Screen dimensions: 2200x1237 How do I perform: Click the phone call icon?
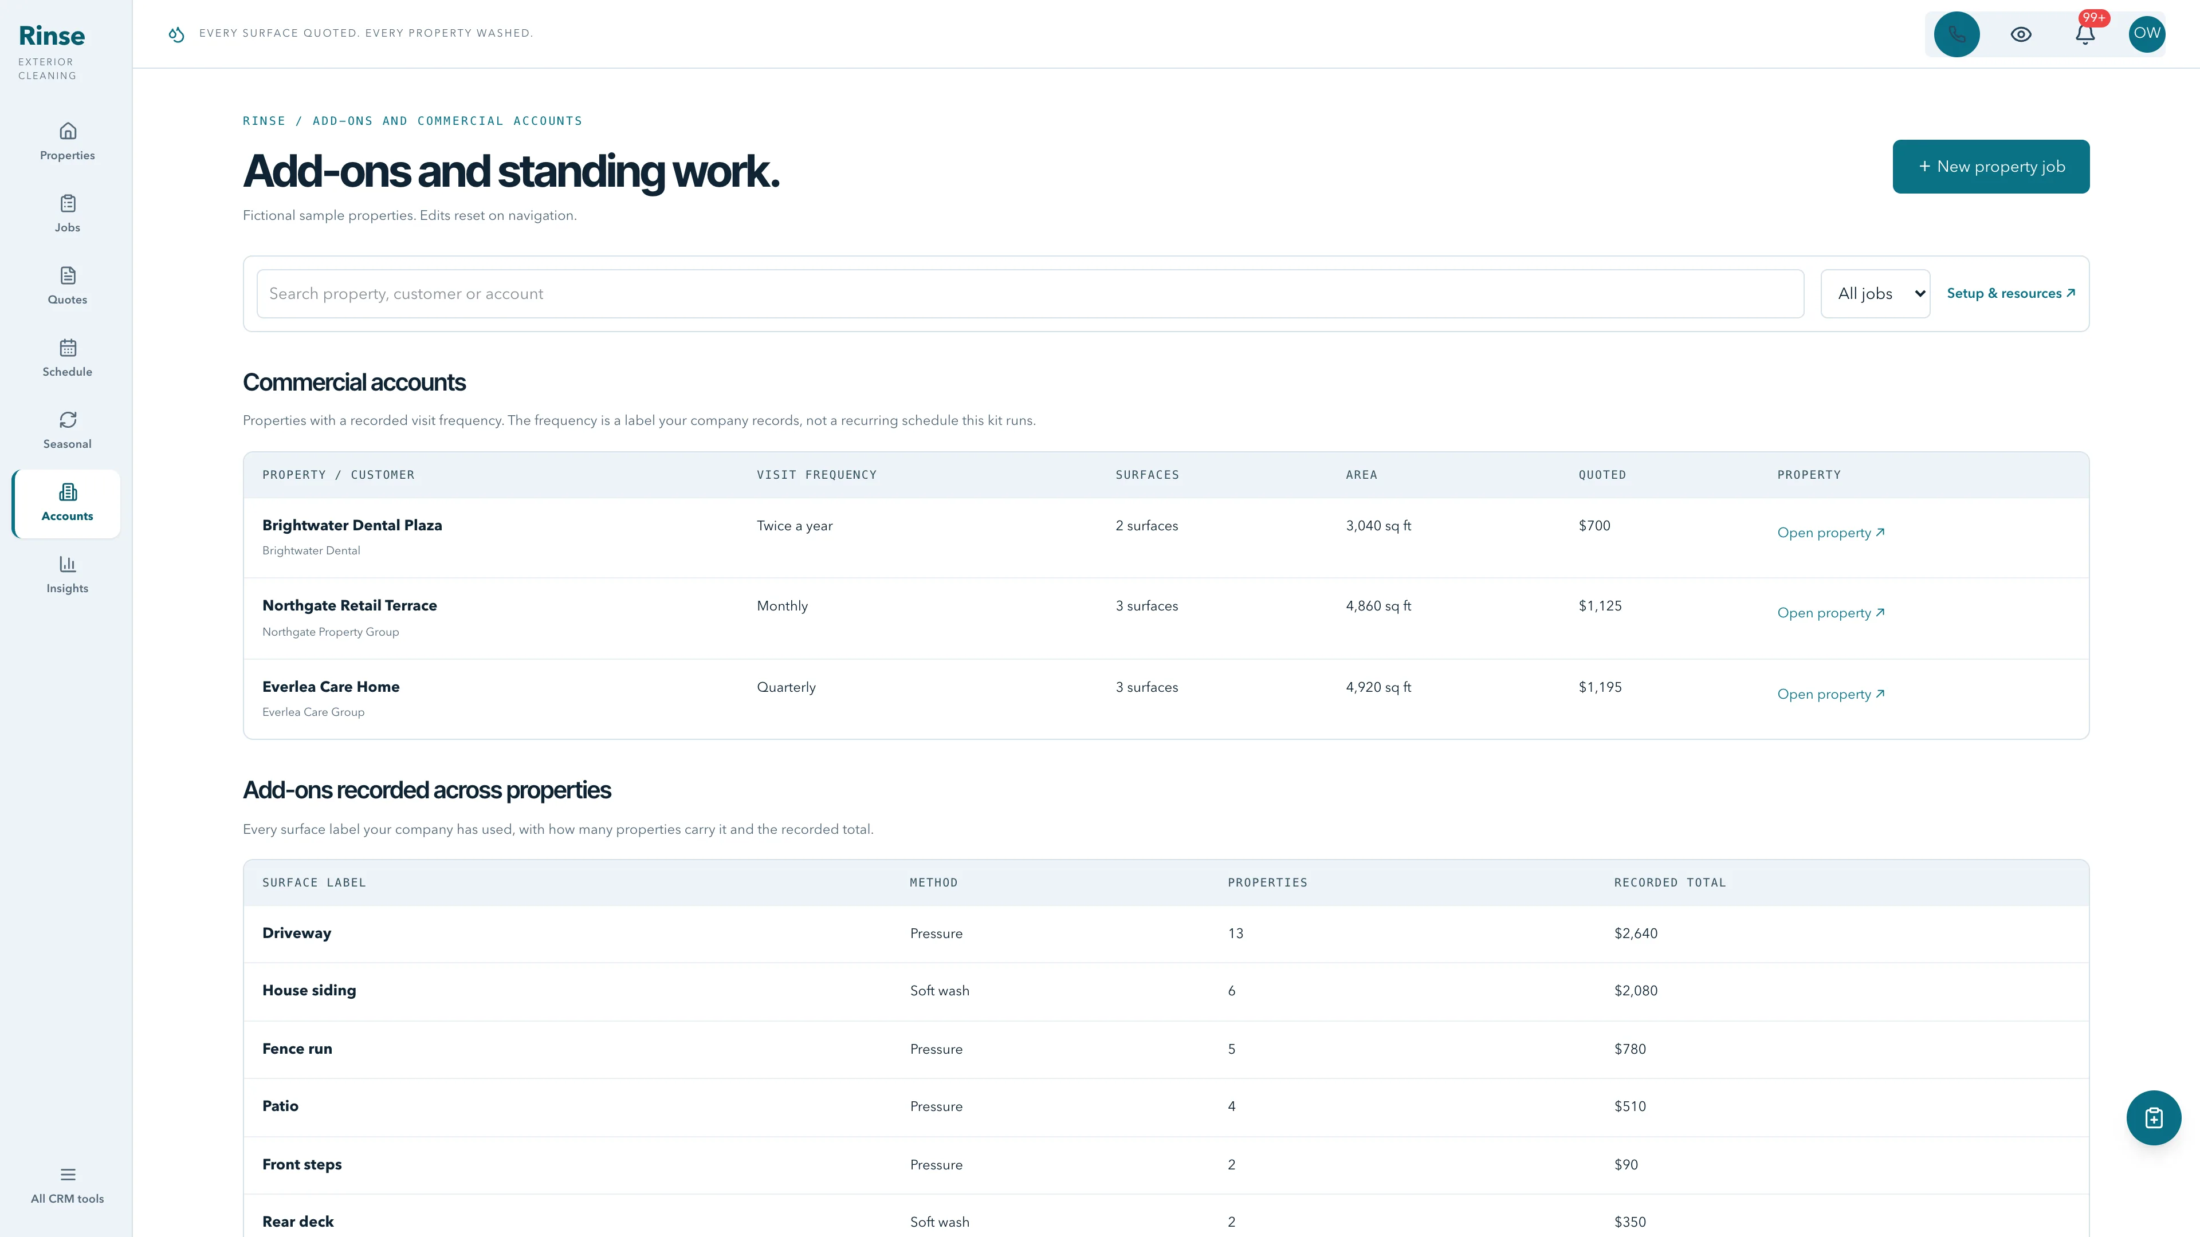tap(1957, 34)
